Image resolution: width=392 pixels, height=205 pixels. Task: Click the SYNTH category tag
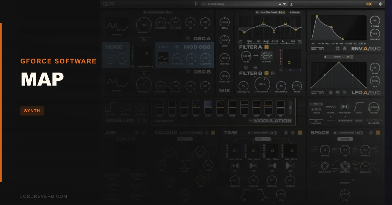point(32,111)
